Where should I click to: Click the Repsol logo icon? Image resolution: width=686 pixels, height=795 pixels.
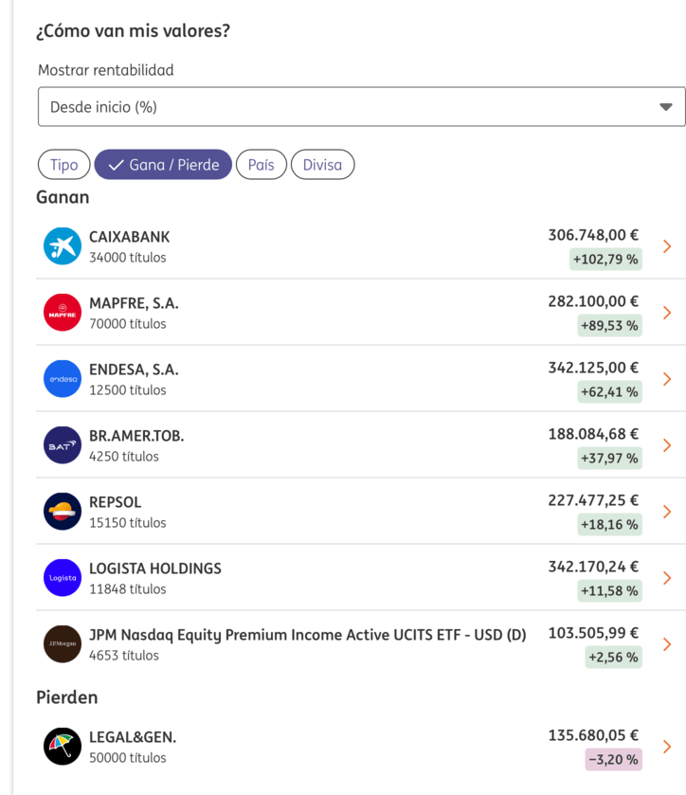tap(63, 512)
